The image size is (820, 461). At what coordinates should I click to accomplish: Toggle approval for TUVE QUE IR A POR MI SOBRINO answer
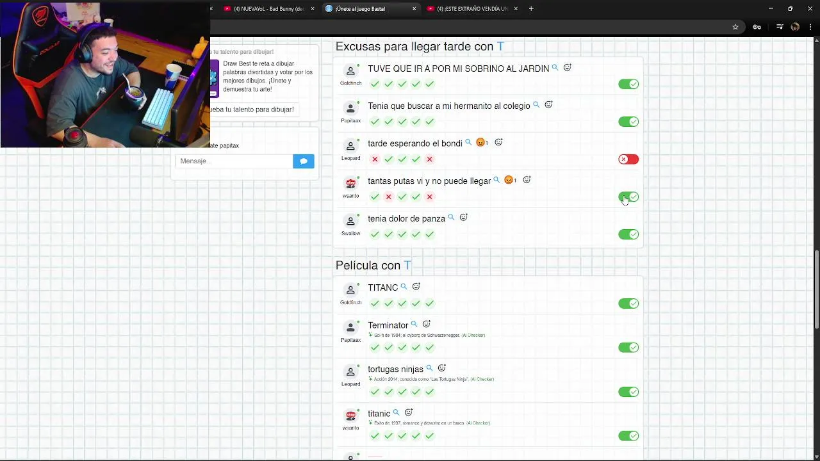click(628, 85)
